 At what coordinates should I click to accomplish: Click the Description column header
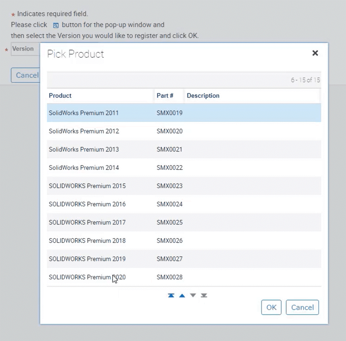(203, 96)
